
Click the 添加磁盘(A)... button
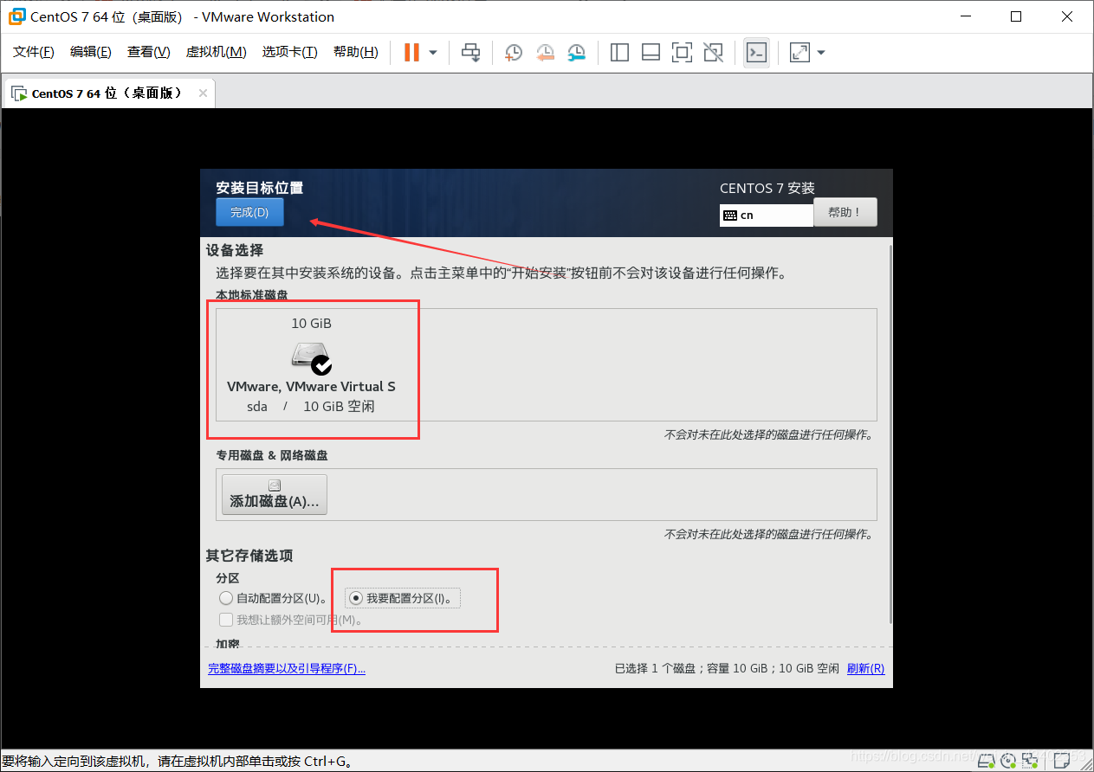(275, 494)
